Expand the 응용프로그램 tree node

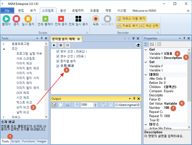[x=4, y=44]
